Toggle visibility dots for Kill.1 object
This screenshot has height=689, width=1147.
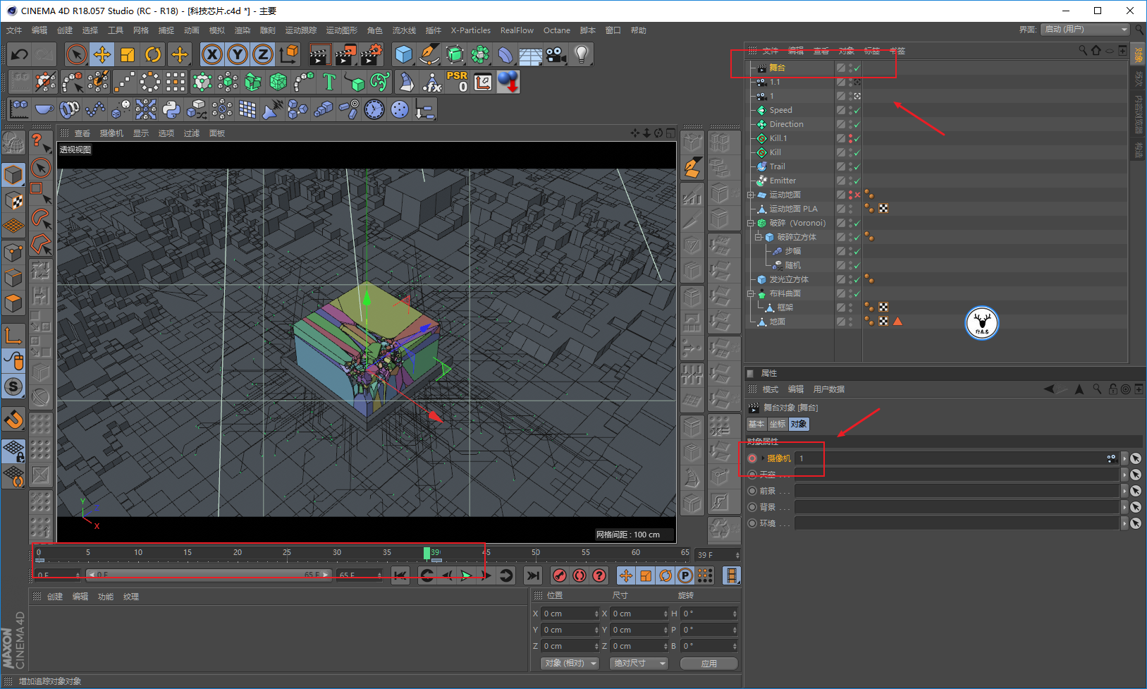point(851,138)
